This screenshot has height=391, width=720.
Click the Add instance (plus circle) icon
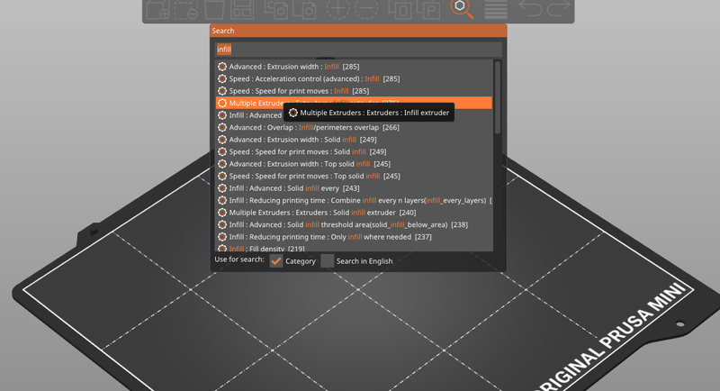(x=338, y=11)
